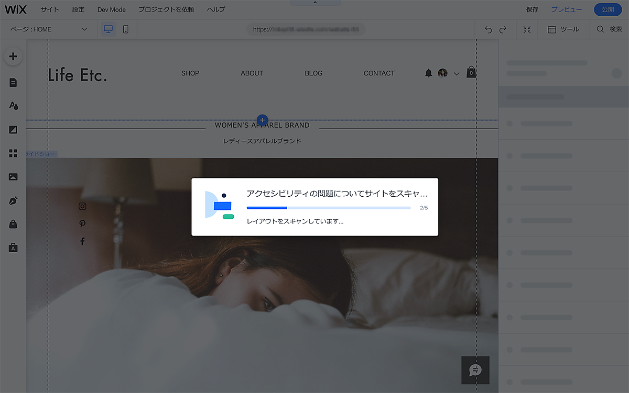
Task: Expand the member account chevron menu
Action: point(457,74)
